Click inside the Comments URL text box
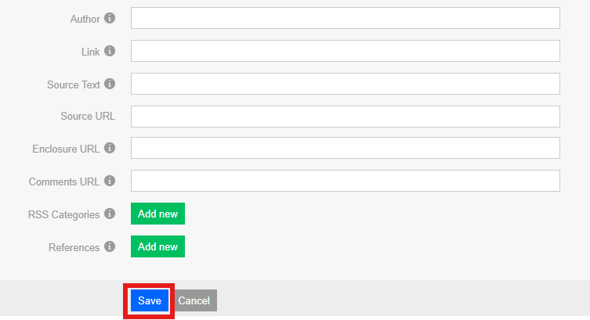590x320 pixels. click(345, 181)
